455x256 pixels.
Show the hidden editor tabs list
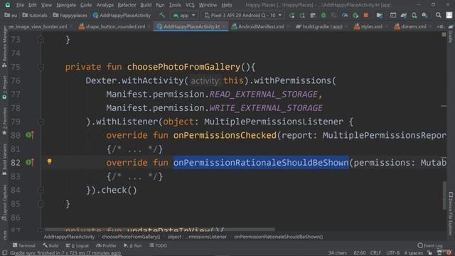pyautogui.click(x=441, y=26)
